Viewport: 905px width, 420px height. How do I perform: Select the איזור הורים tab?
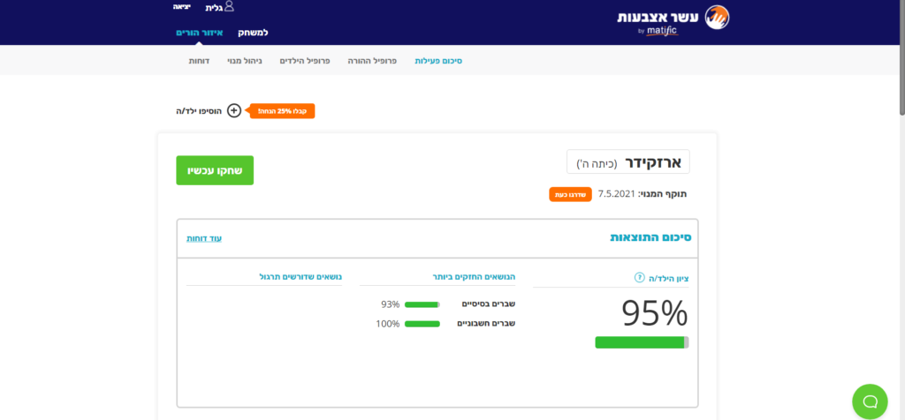[x=199, y=33]
